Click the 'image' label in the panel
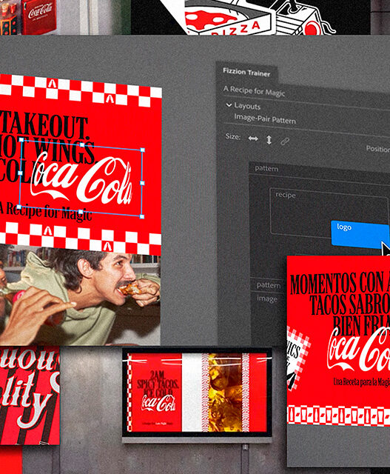Screen dimensions: 390x474 pos(266,299)
